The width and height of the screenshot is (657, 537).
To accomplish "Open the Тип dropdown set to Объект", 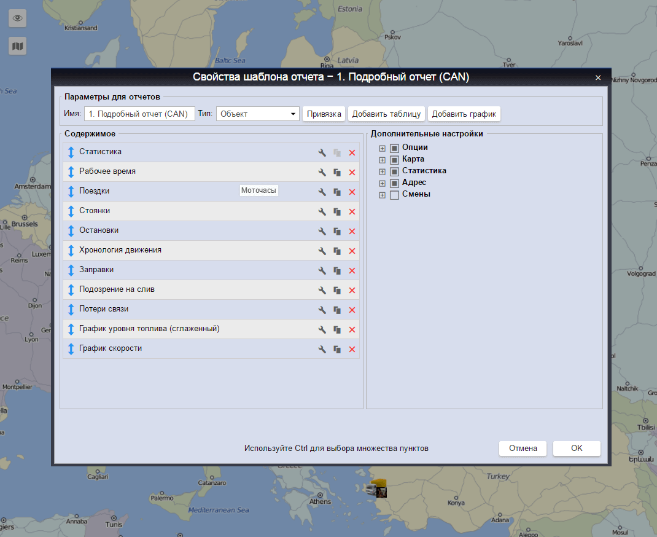I will [x=257, y=114].
